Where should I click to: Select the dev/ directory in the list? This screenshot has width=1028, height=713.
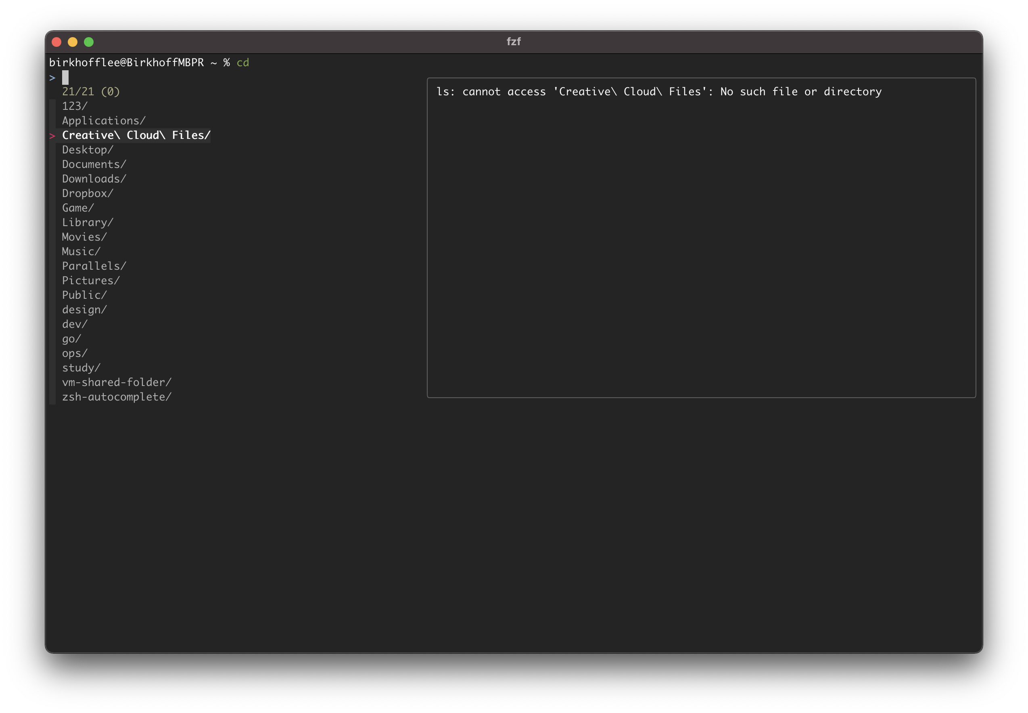[74, 324]
